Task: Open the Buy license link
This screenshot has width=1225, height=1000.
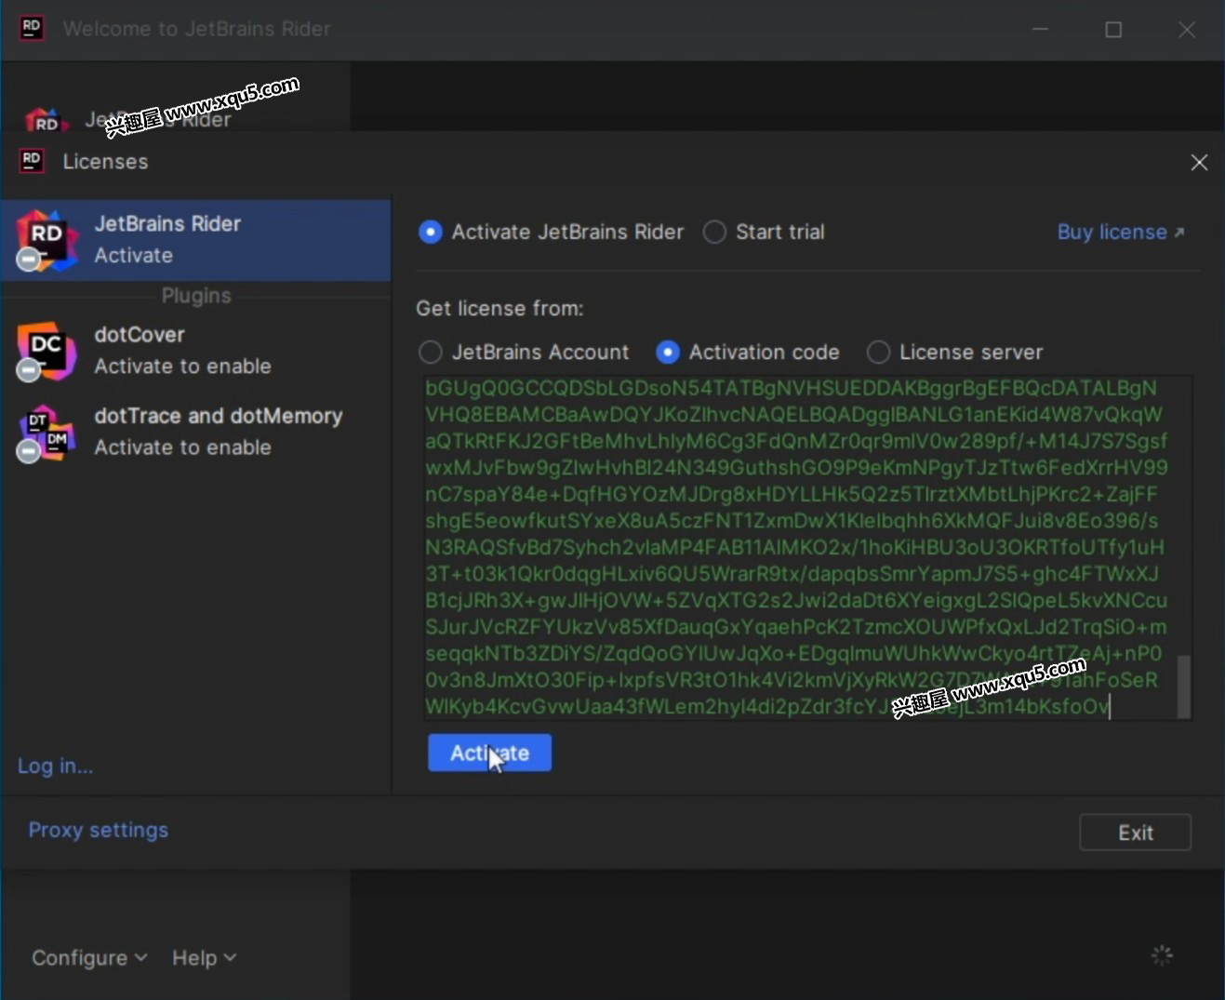Action: pos(1121,233)
